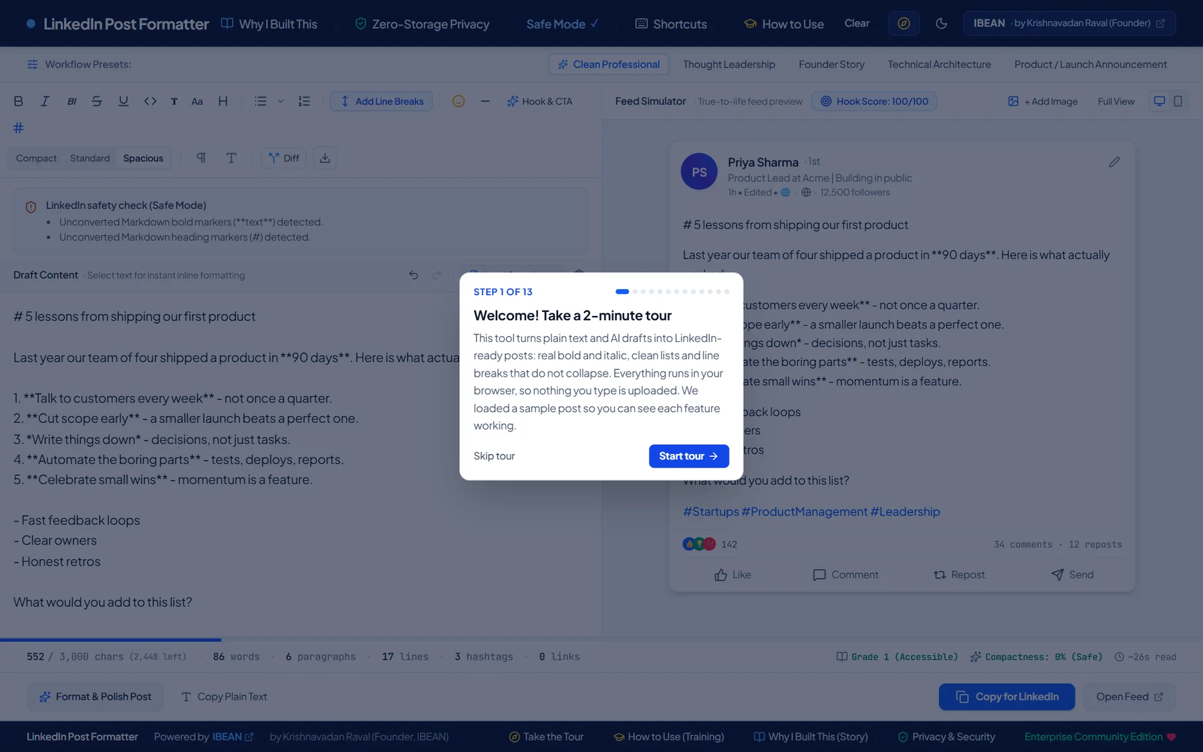Viewport: 1203px width, 752px height.
Task: Click Hook Score 100/100 badge
Action: pos(874,102)
